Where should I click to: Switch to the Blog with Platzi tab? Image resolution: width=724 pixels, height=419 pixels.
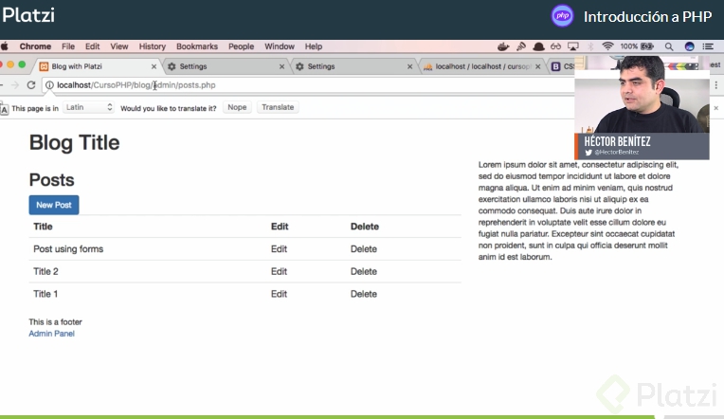pyautogui.click(x=97, y=66)
